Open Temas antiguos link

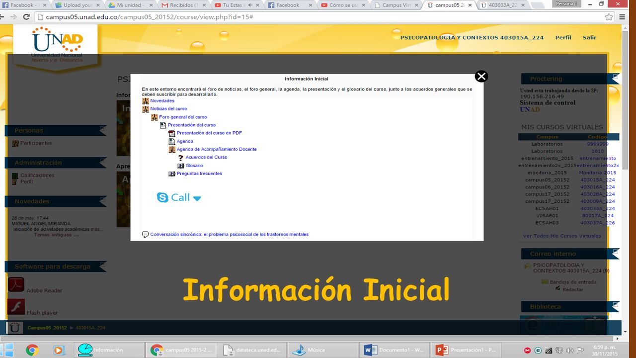[x=56, y=235]
